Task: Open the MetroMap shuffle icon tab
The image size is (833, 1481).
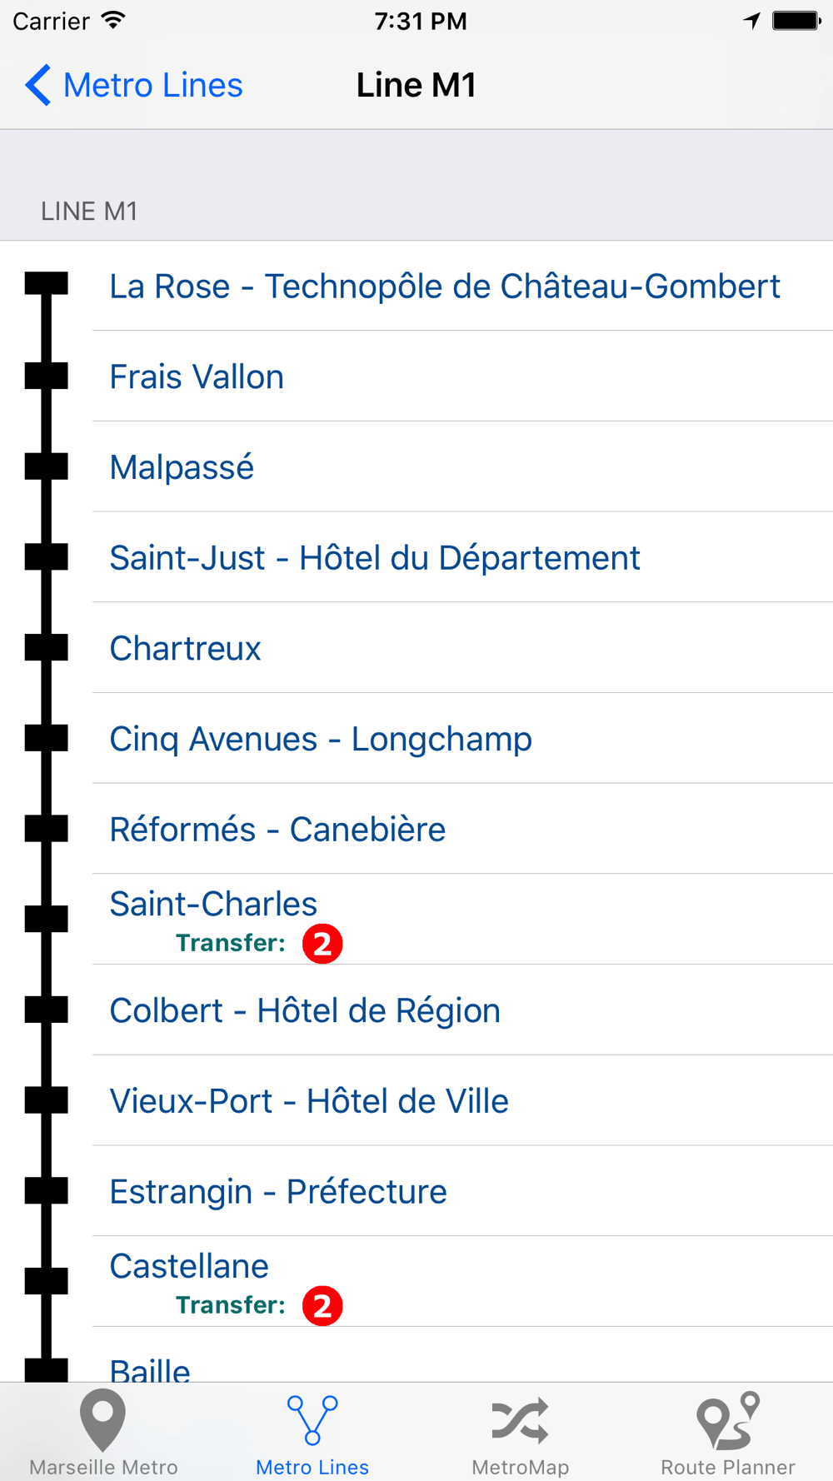Action: tap(521, 1421)
